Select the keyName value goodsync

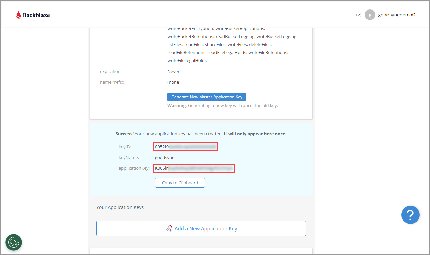pos(164,157)
